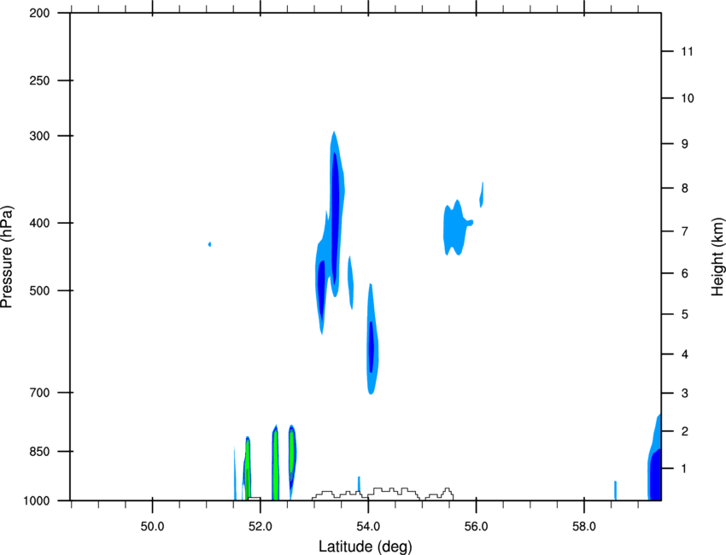Click the 400 pressure tick label

coord(39,223)
